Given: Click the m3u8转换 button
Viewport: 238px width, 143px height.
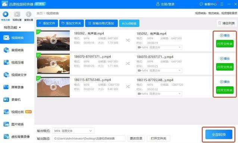Looking at the screenshot, I should pyautogui.click(x=129, y=23).
